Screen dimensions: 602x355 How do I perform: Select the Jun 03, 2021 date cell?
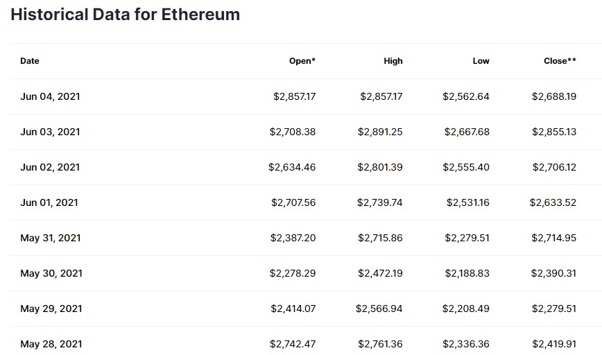pyautogui.click(x=50, y=132)
